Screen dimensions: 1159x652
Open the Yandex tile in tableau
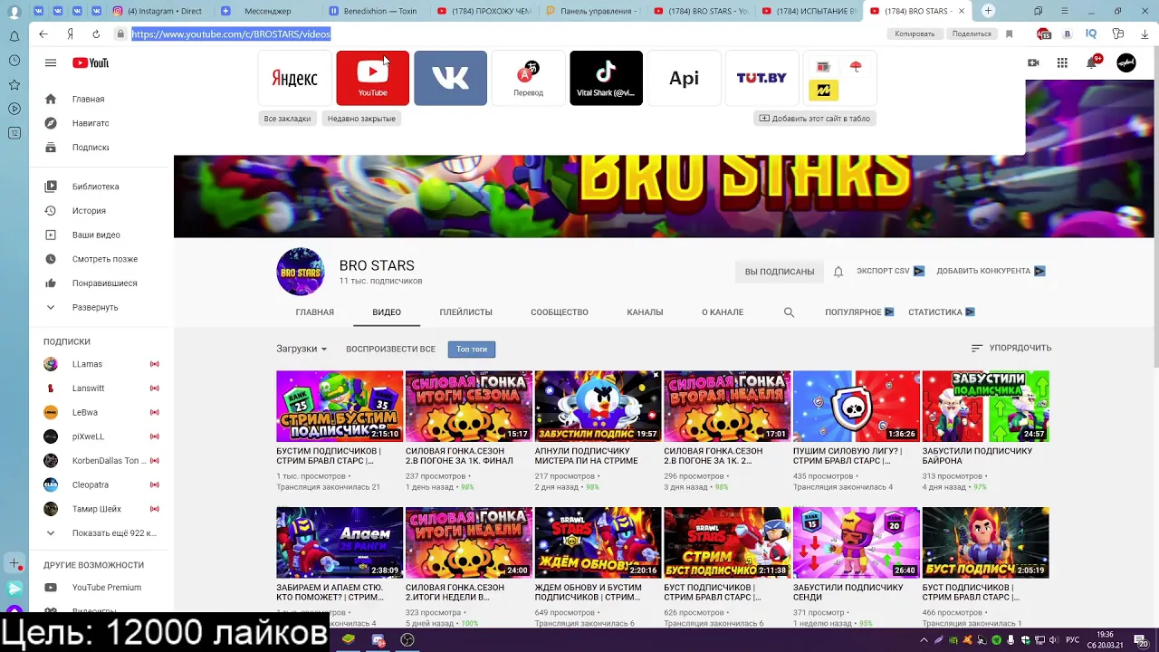(294, 78)
